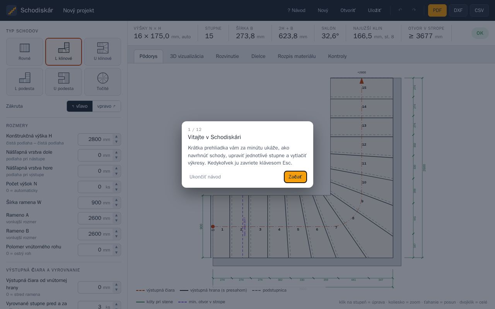Screen dimensions: 495x309
Task: Pick the U klinové stair type
Action: pos(102,52)
